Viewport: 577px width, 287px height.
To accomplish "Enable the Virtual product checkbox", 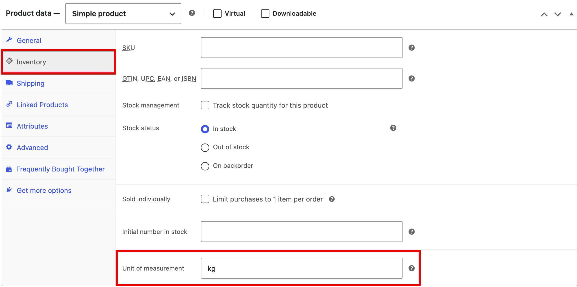I will 217,14.
